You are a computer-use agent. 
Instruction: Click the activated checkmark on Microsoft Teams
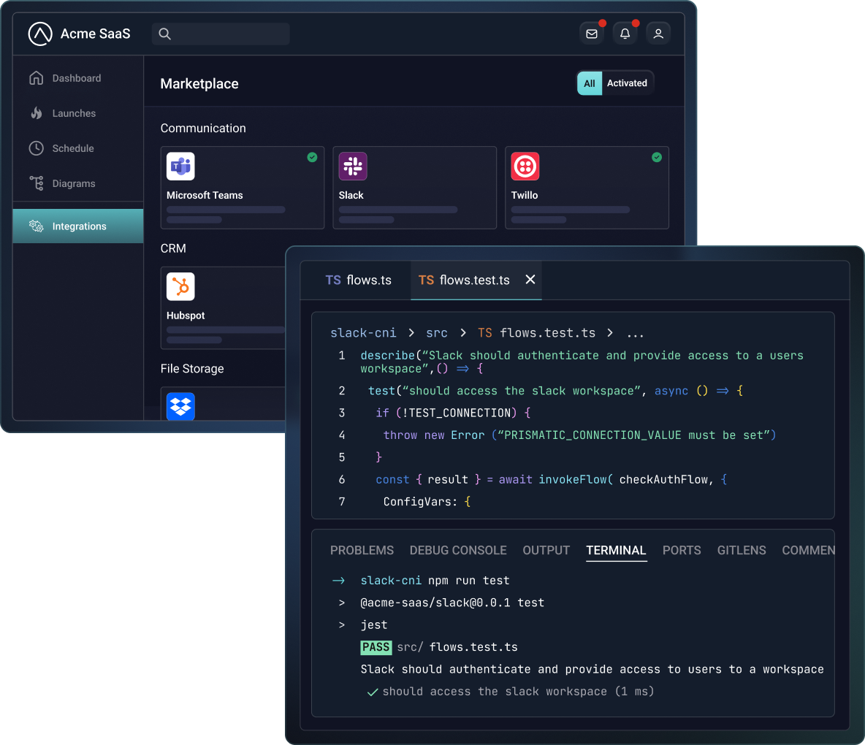[312, 157]
